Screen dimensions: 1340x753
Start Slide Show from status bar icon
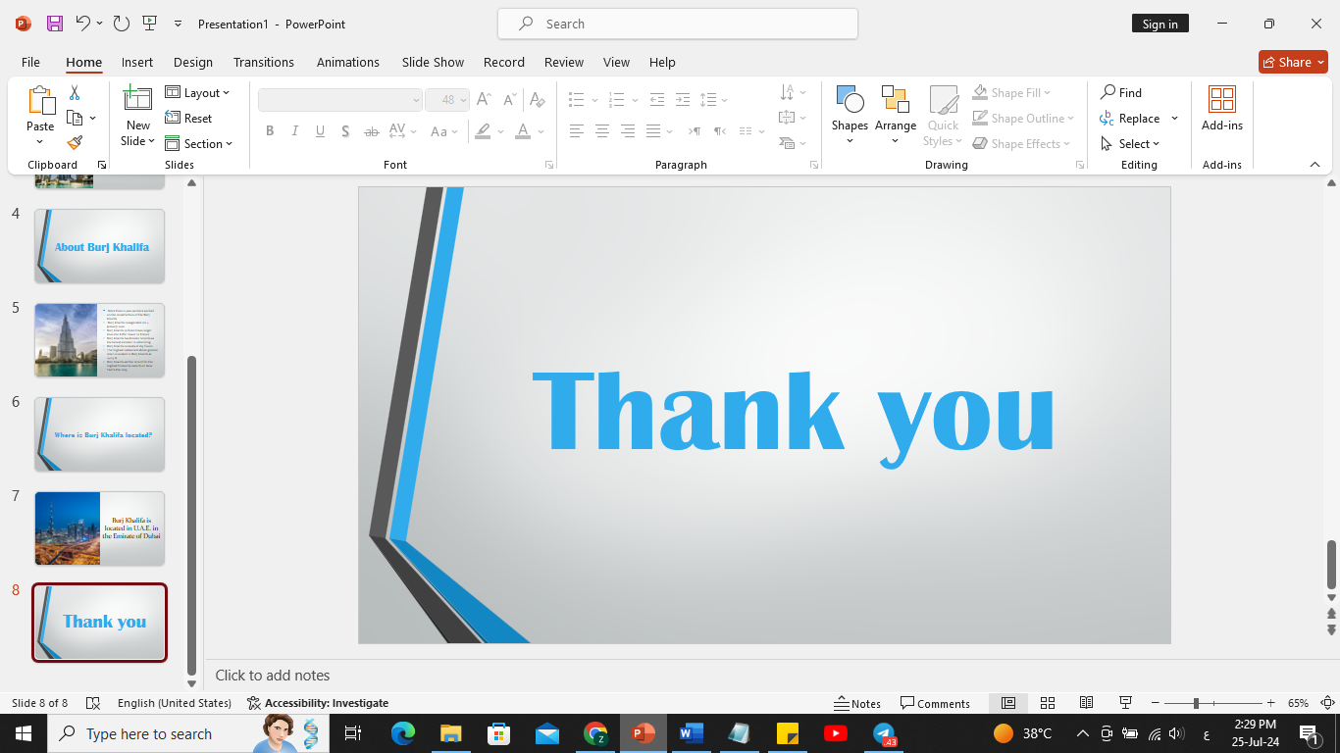click(1126, 703)
